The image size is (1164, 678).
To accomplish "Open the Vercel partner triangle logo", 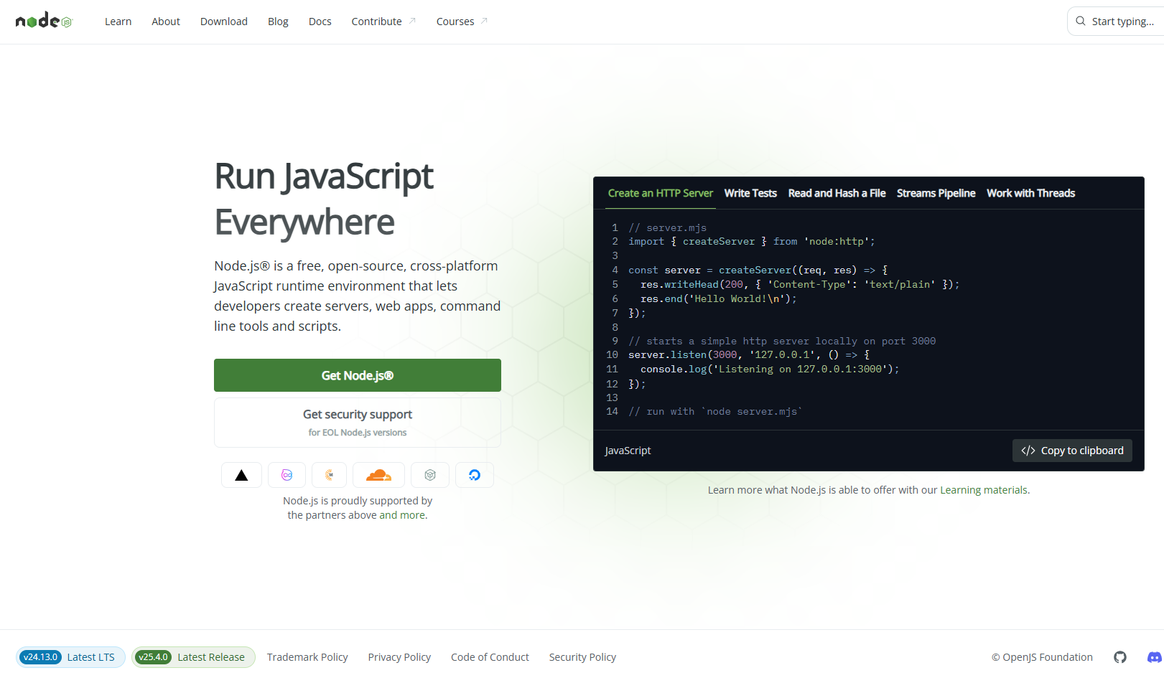I will coord(241,475).
